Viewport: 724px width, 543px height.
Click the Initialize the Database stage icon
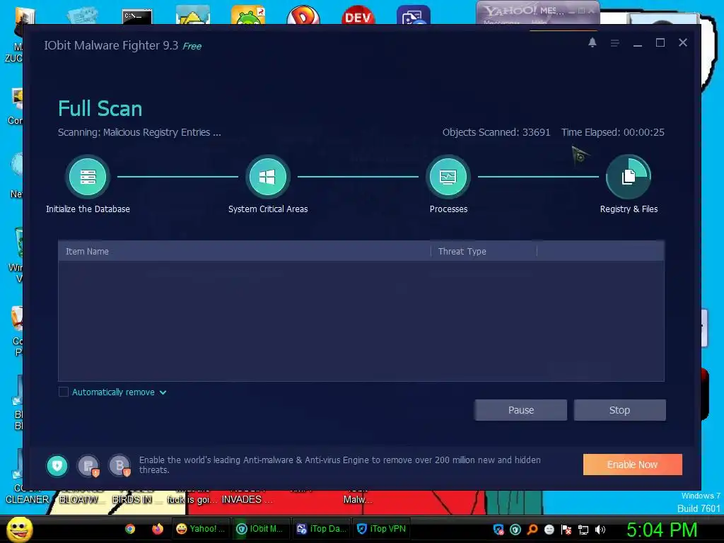[87, 177]
